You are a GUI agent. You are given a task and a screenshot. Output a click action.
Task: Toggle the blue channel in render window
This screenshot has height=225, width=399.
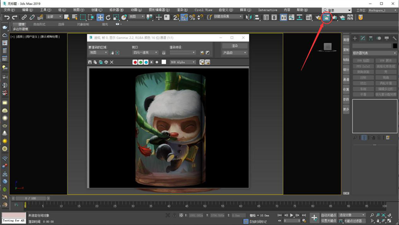146,62
